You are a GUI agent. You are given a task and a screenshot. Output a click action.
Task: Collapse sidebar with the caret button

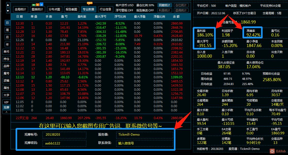6,112
